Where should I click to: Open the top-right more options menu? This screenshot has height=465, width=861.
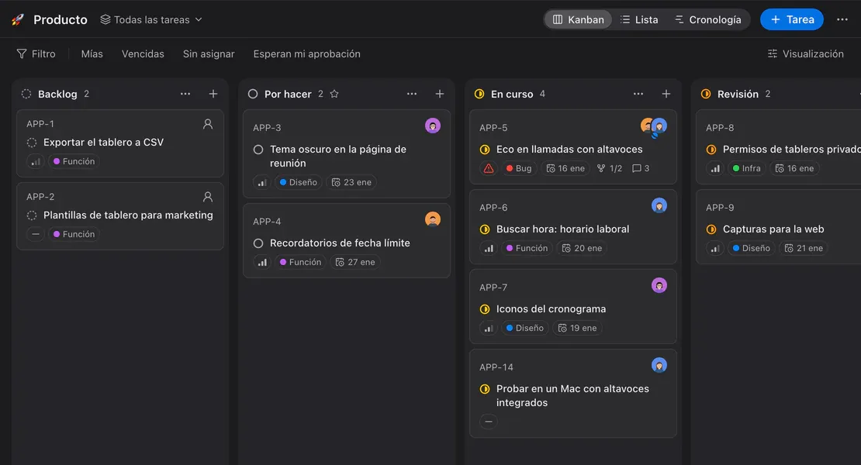(842, 19)
